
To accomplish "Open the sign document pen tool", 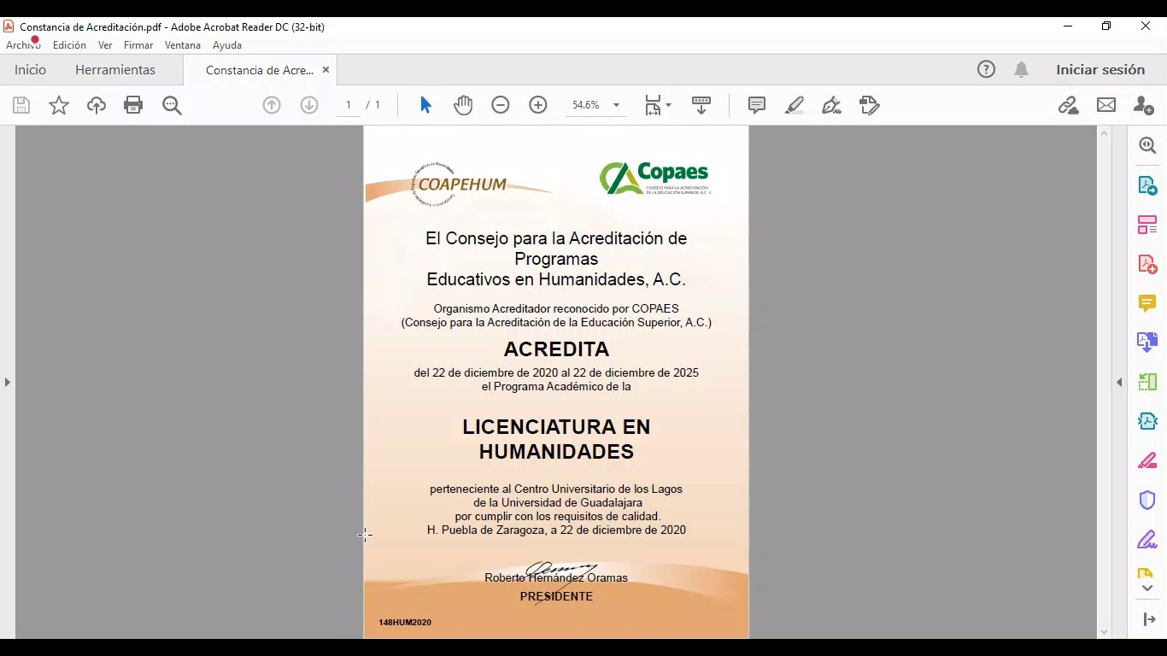I will 831,105.
